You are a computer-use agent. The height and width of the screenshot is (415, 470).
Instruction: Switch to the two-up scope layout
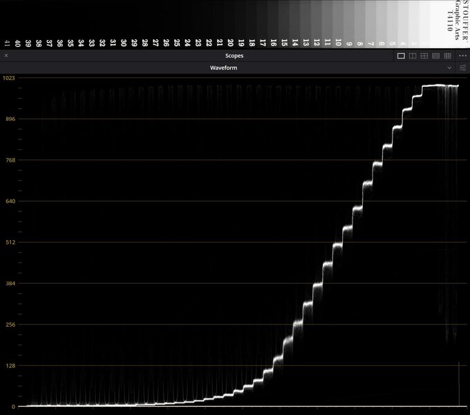click(413, 56)
